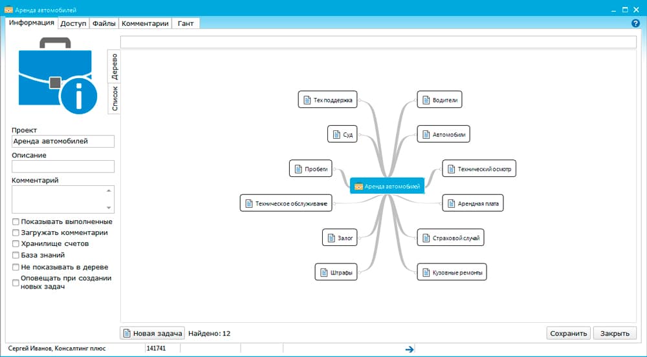Click the Штрафы task node
Screen dimensions: 647x357
pos(336,272)
